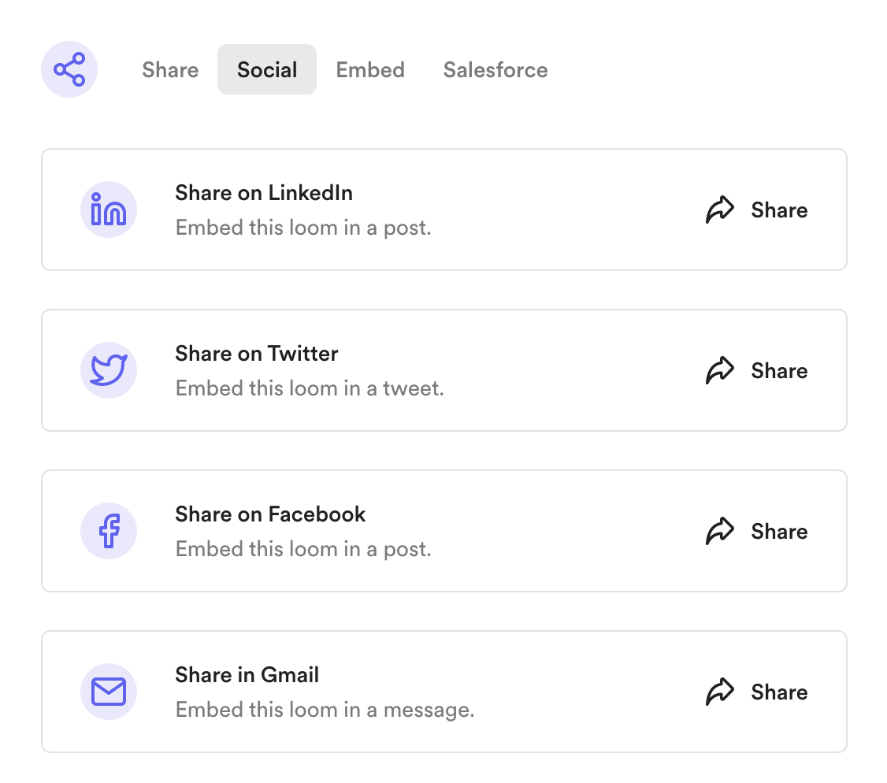The width and height of the screenshot is (887, 783).
Task: Click the Twitter bird icon
Action: pos(109,370)
